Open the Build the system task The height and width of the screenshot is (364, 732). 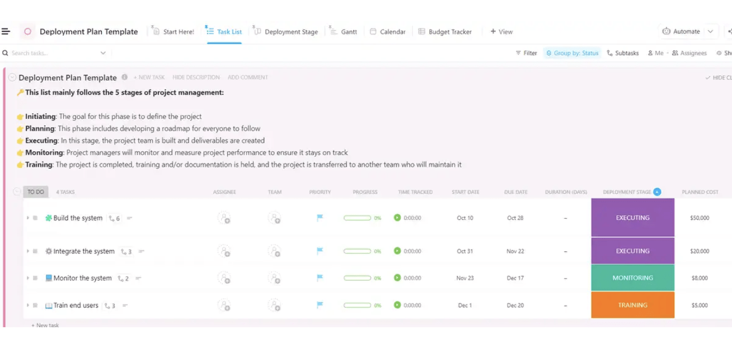point(78,218)
